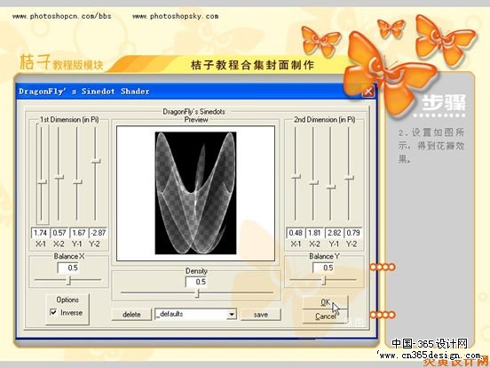
Task: Click 1st Dimension X-1 field showing 1.74
Action: [x=40, y=233]
